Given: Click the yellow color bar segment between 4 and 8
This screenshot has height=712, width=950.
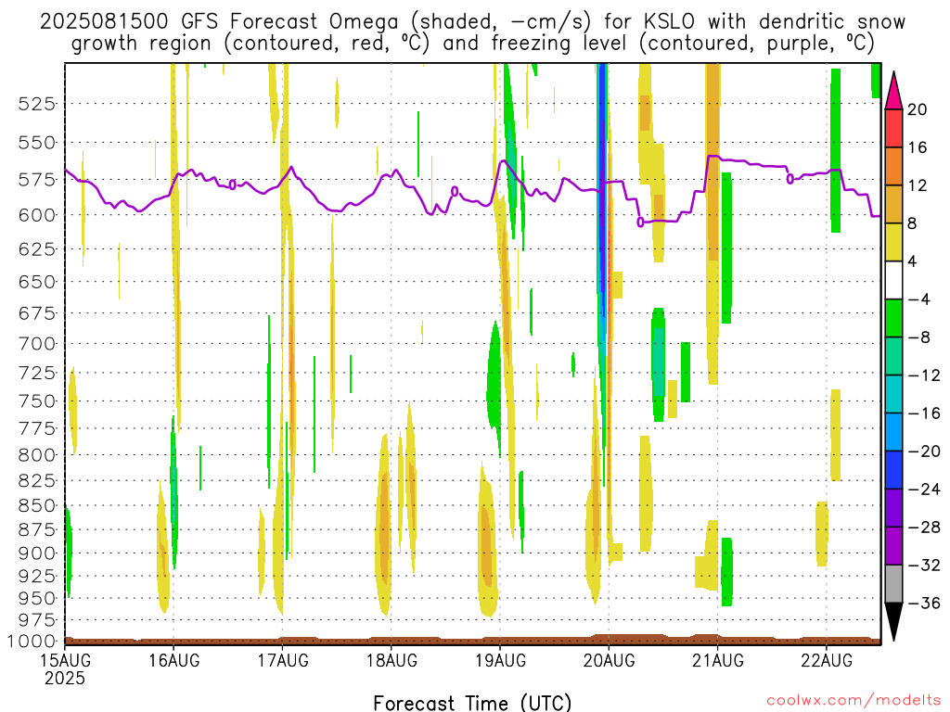Looking at the screenshot, I should (x=893, y=242).
